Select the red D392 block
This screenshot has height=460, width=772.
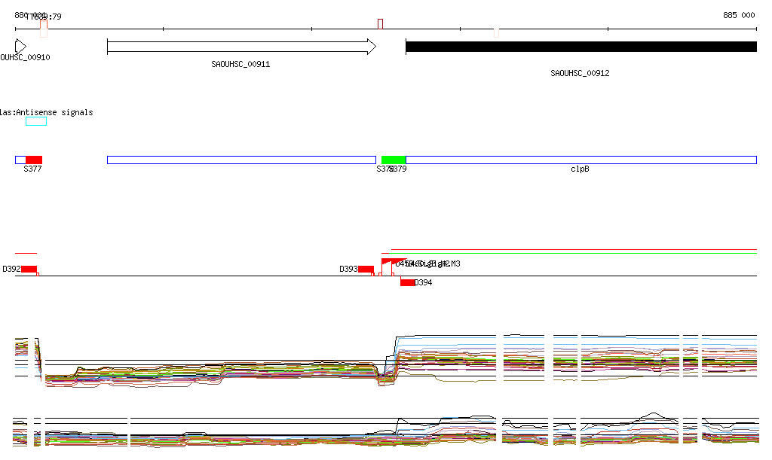click(29, 269)
